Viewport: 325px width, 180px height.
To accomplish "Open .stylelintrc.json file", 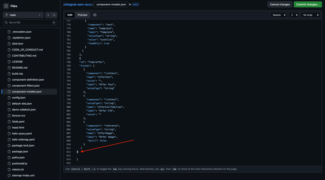I will click(21, 38).
